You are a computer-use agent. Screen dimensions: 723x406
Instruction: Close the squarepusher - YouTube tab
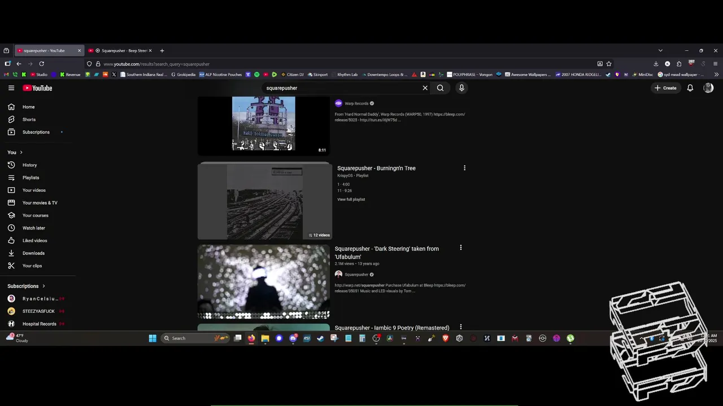(x=79, y=51)
